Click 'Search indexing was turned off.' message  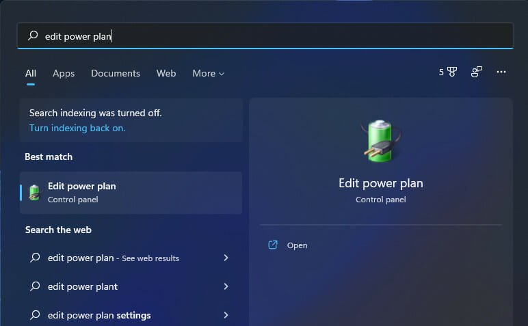(96, 113)
